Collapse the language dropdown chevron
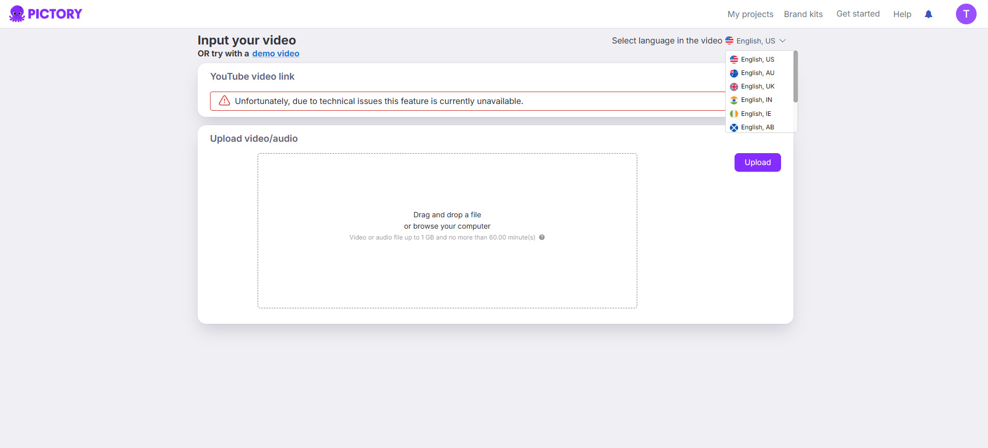 (783, 41)
